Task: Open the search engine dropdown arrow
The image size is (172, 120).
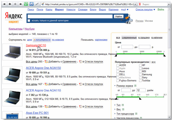Action: tap(169, 4)
